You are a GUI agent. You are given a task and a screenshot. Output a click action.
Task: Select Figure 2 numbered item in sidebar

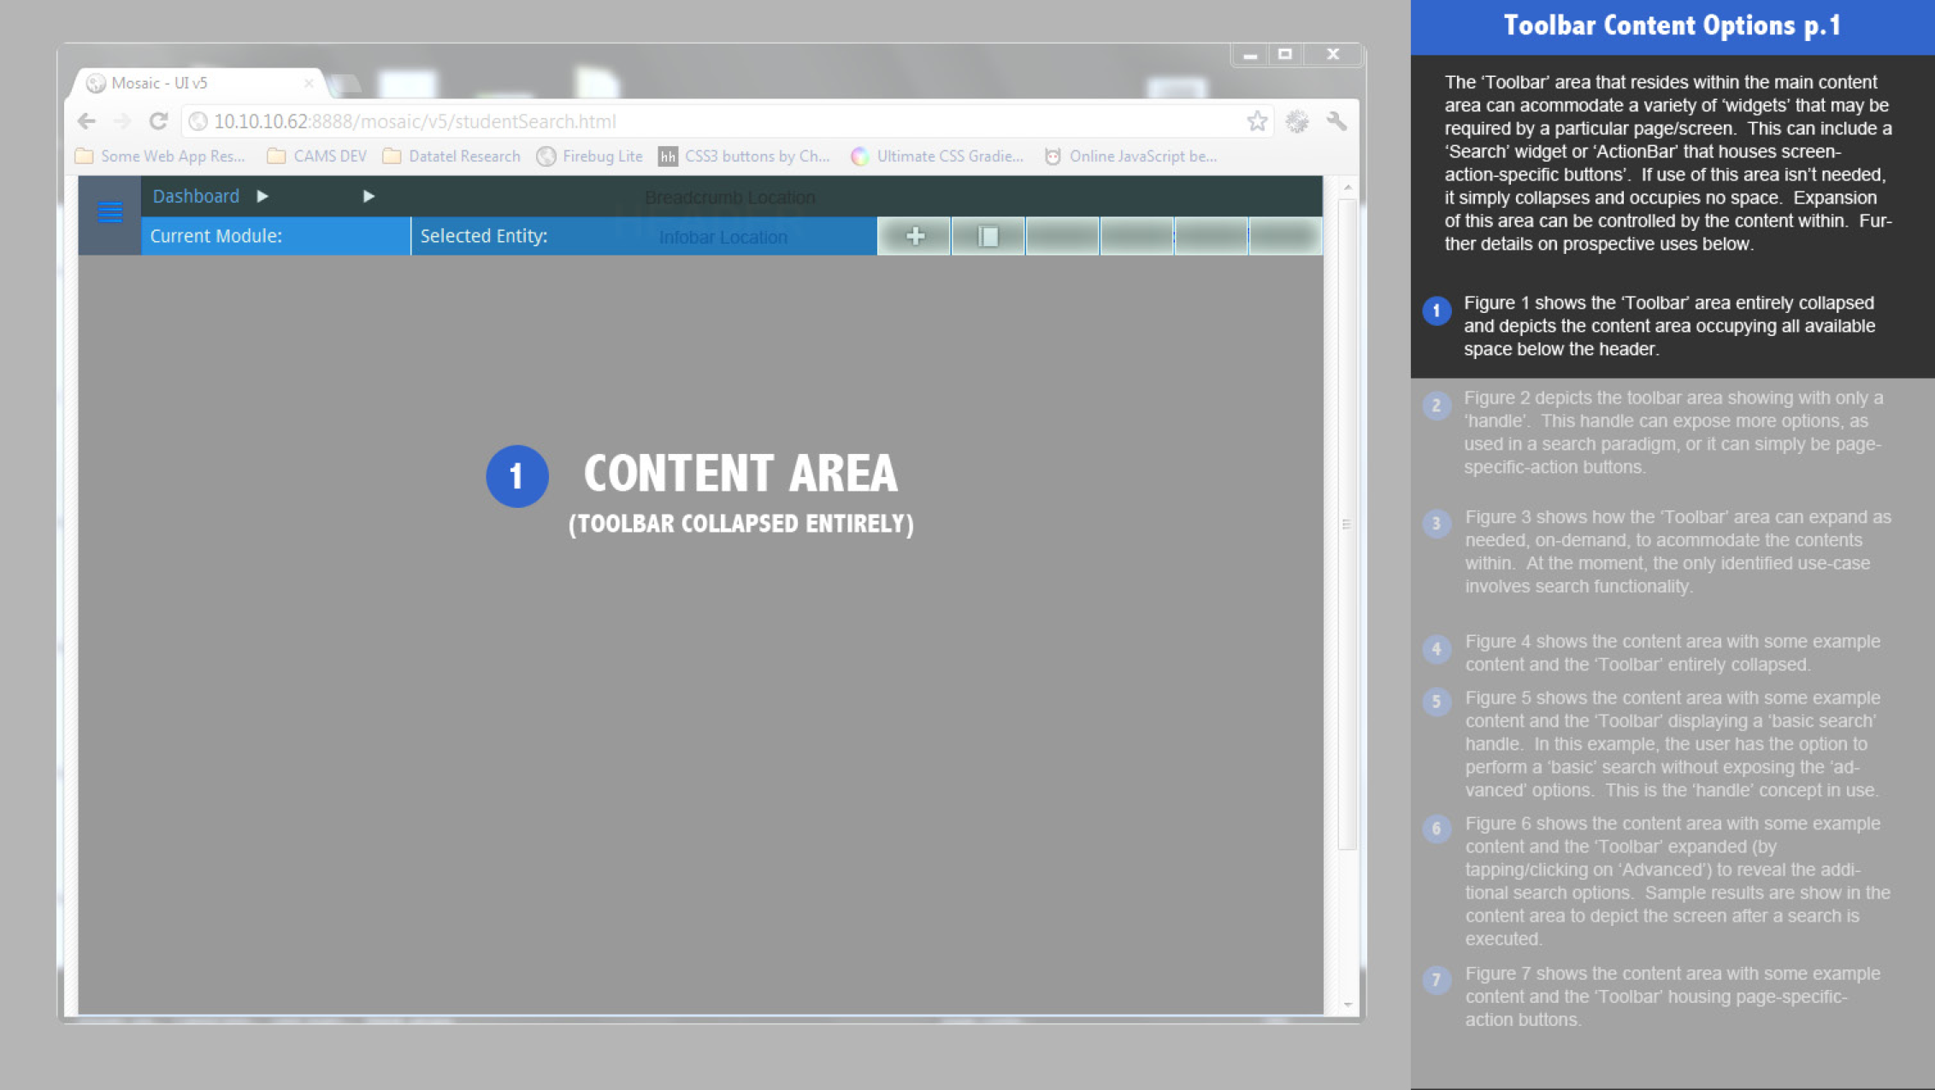pyautogui.click(x=1437, y=406)
